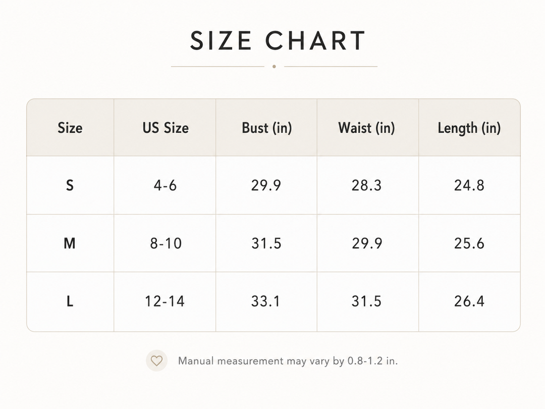545x409 pixels.
Task: Click the SIZE CHART title
Action: (278, 41)
